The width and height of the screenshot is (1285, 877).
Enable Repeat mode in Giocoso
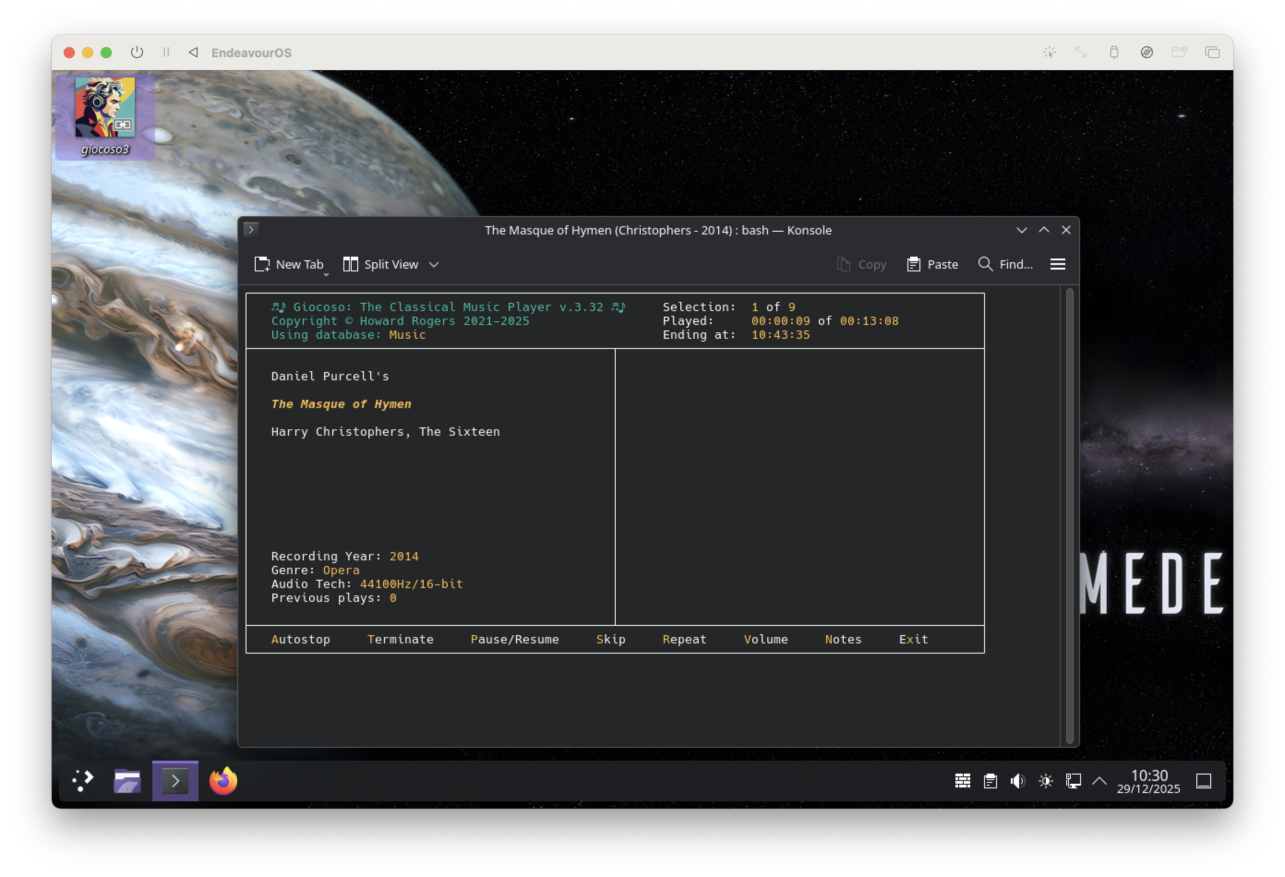pos(684,639)
